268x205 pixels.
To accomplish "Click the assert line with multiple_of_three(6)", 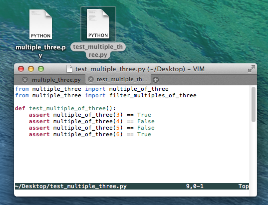I will tap(90, 135).
